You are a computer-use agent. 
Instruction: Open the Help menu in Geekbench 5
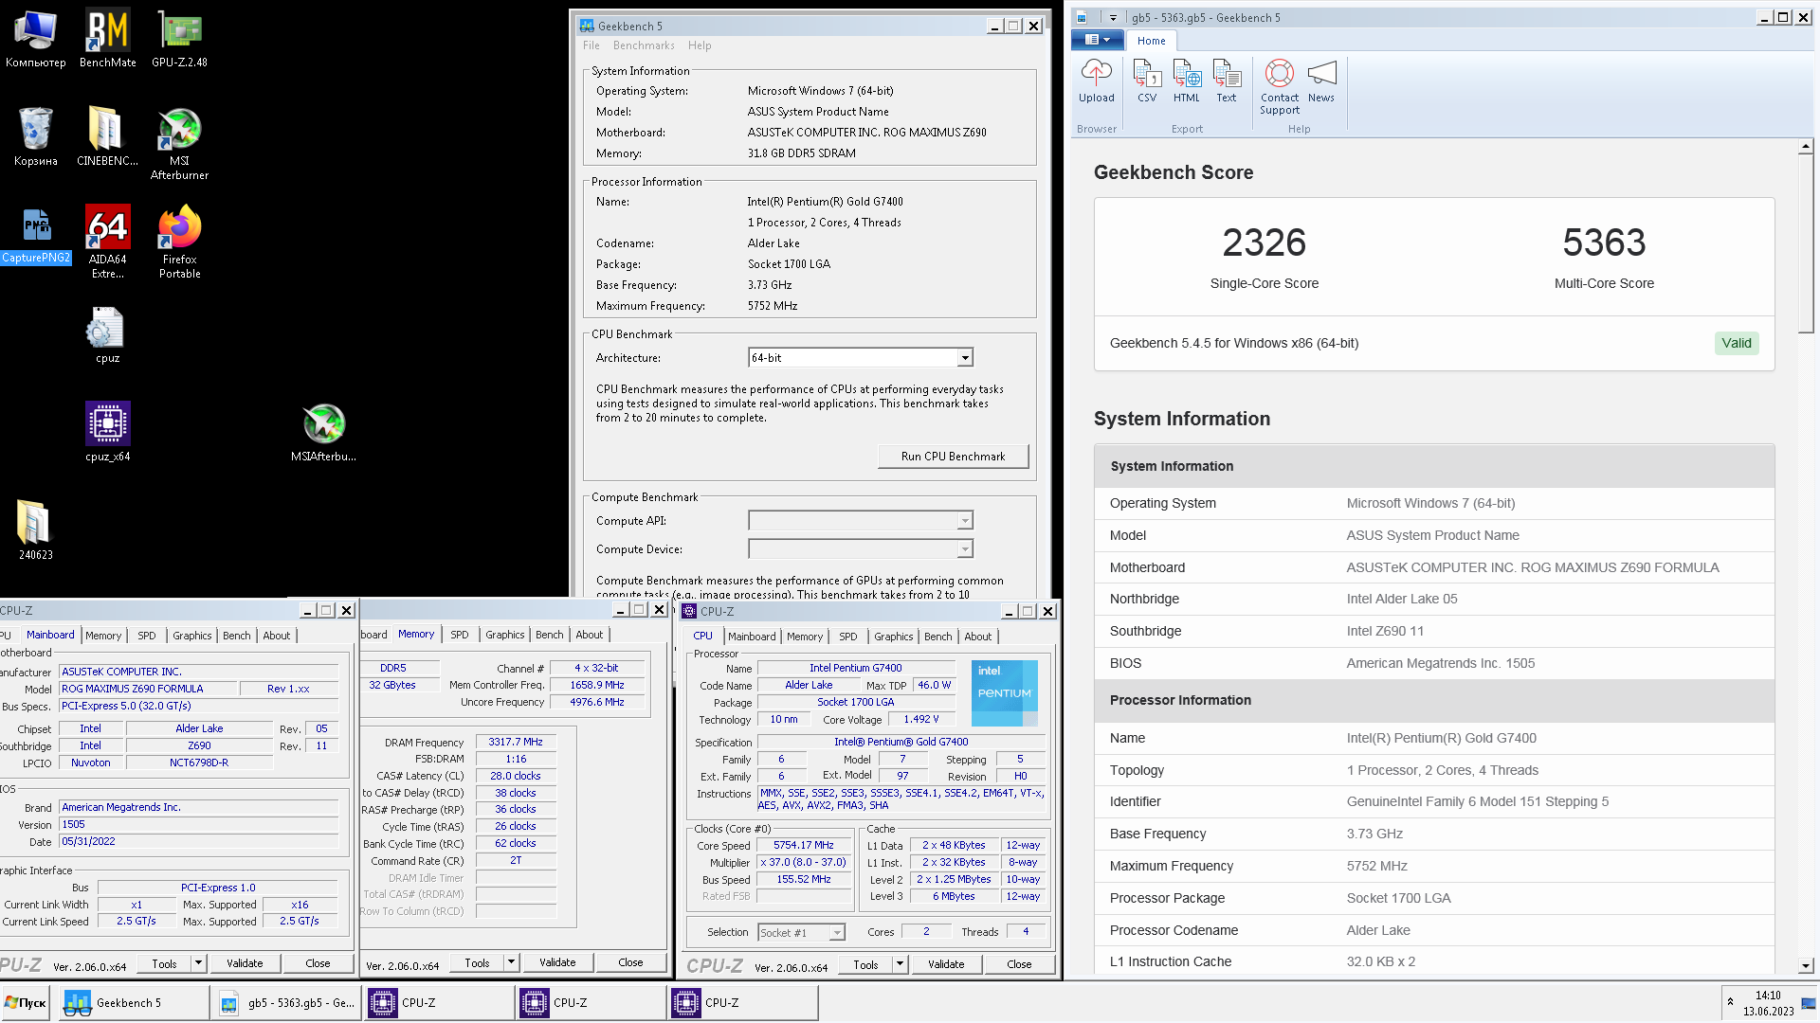[700, 45]
